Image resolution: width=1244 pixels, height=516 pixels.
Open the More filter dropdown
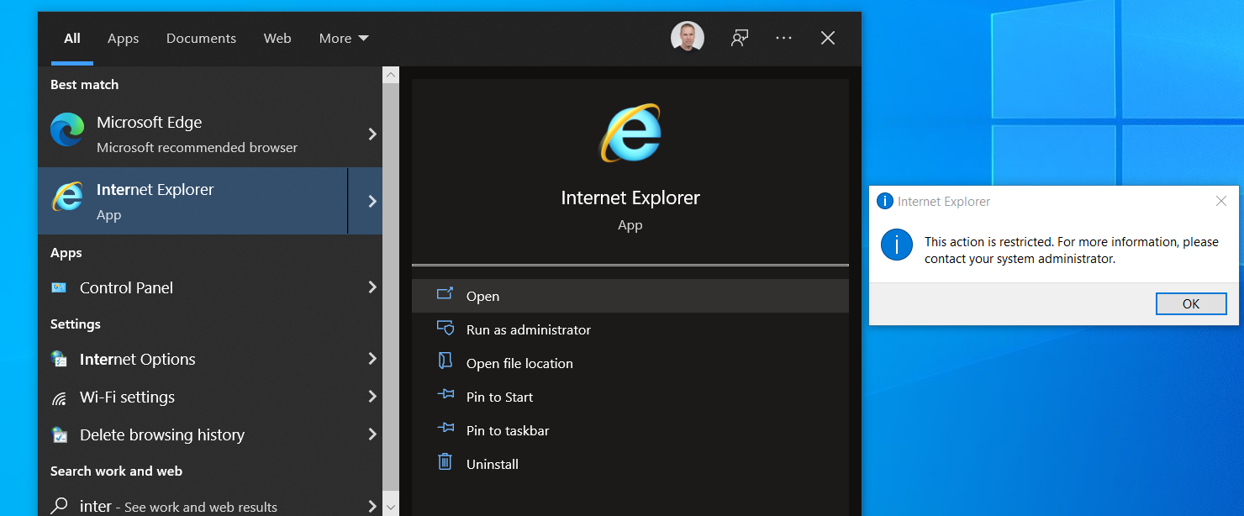tap(343, 38)
